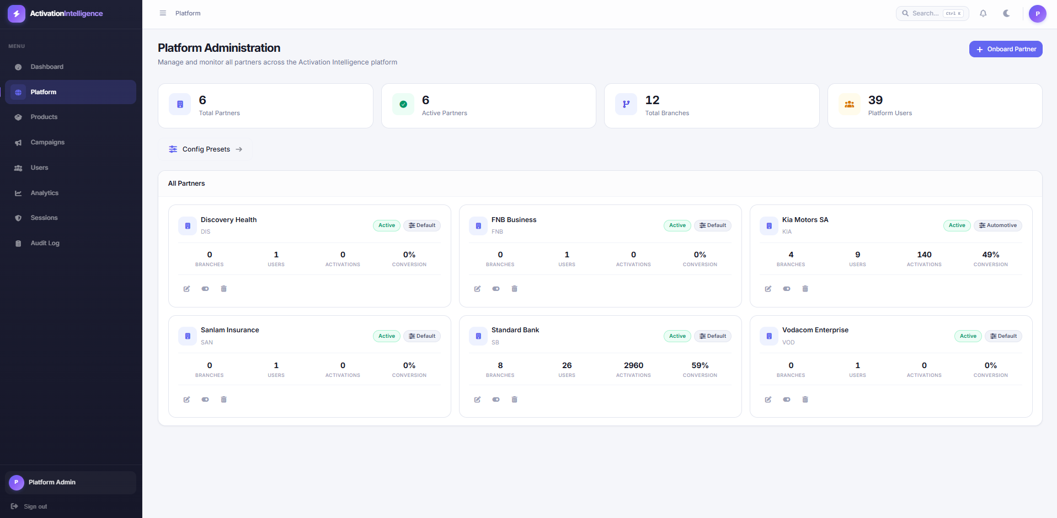This screenshot has width=1057, height=518.
Task: Click Standard Bank Active status badge
Action: pyautogui.click(x=677, y=336)
